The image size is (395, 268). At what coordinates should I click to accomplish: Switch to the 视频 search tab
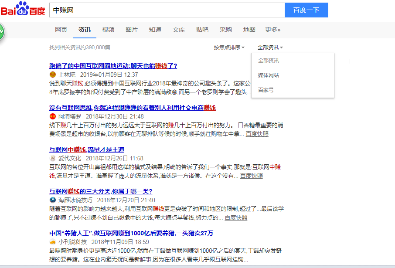[x=108, y=30]
